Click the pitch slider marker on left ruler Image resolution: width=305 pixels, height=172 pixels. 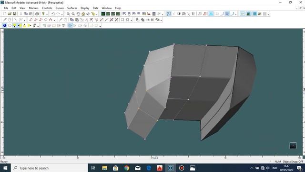tap(2, 89)
